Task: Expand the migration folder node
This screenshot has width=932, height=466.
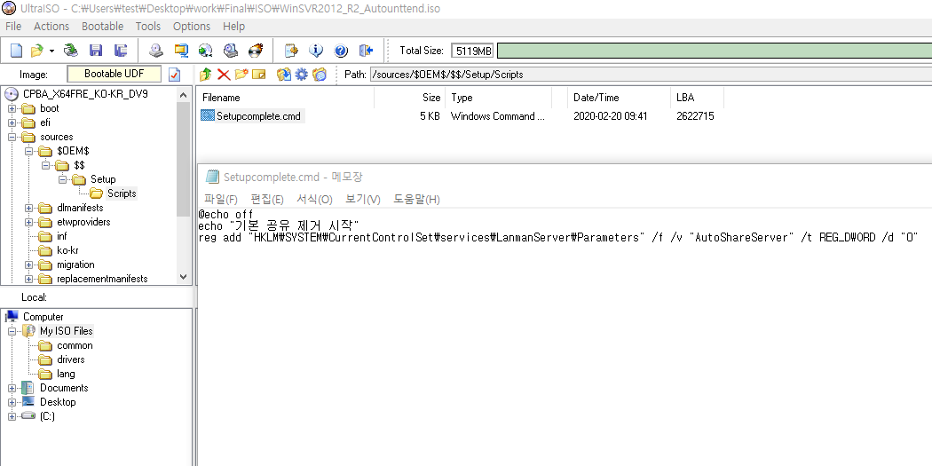Action: tap(28, 265)
